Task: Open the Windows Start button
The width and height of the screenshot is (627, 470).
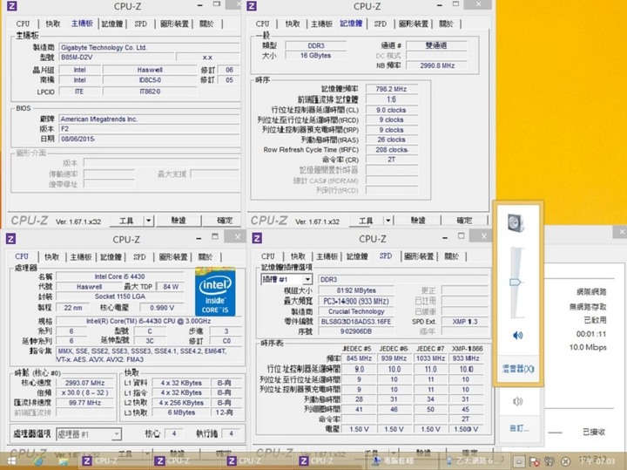Action: pos(11,461)
